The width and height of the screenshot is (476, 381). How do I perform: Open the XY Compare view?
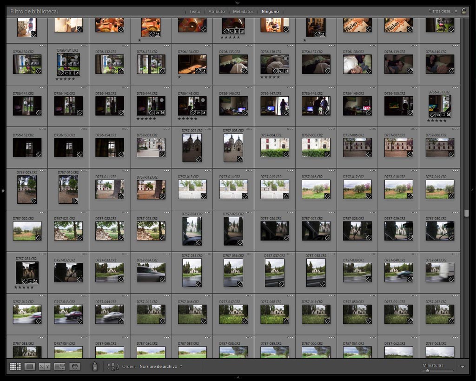[45, 367]
